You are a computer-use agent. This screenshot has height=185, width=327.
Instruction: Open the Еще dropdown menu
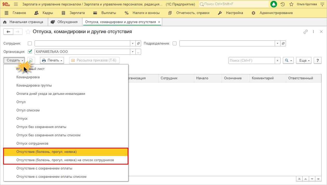304,60
